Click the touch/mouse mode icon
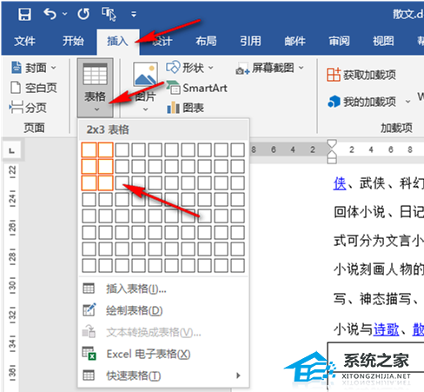 pyautogui.click(x=109, y=14)
